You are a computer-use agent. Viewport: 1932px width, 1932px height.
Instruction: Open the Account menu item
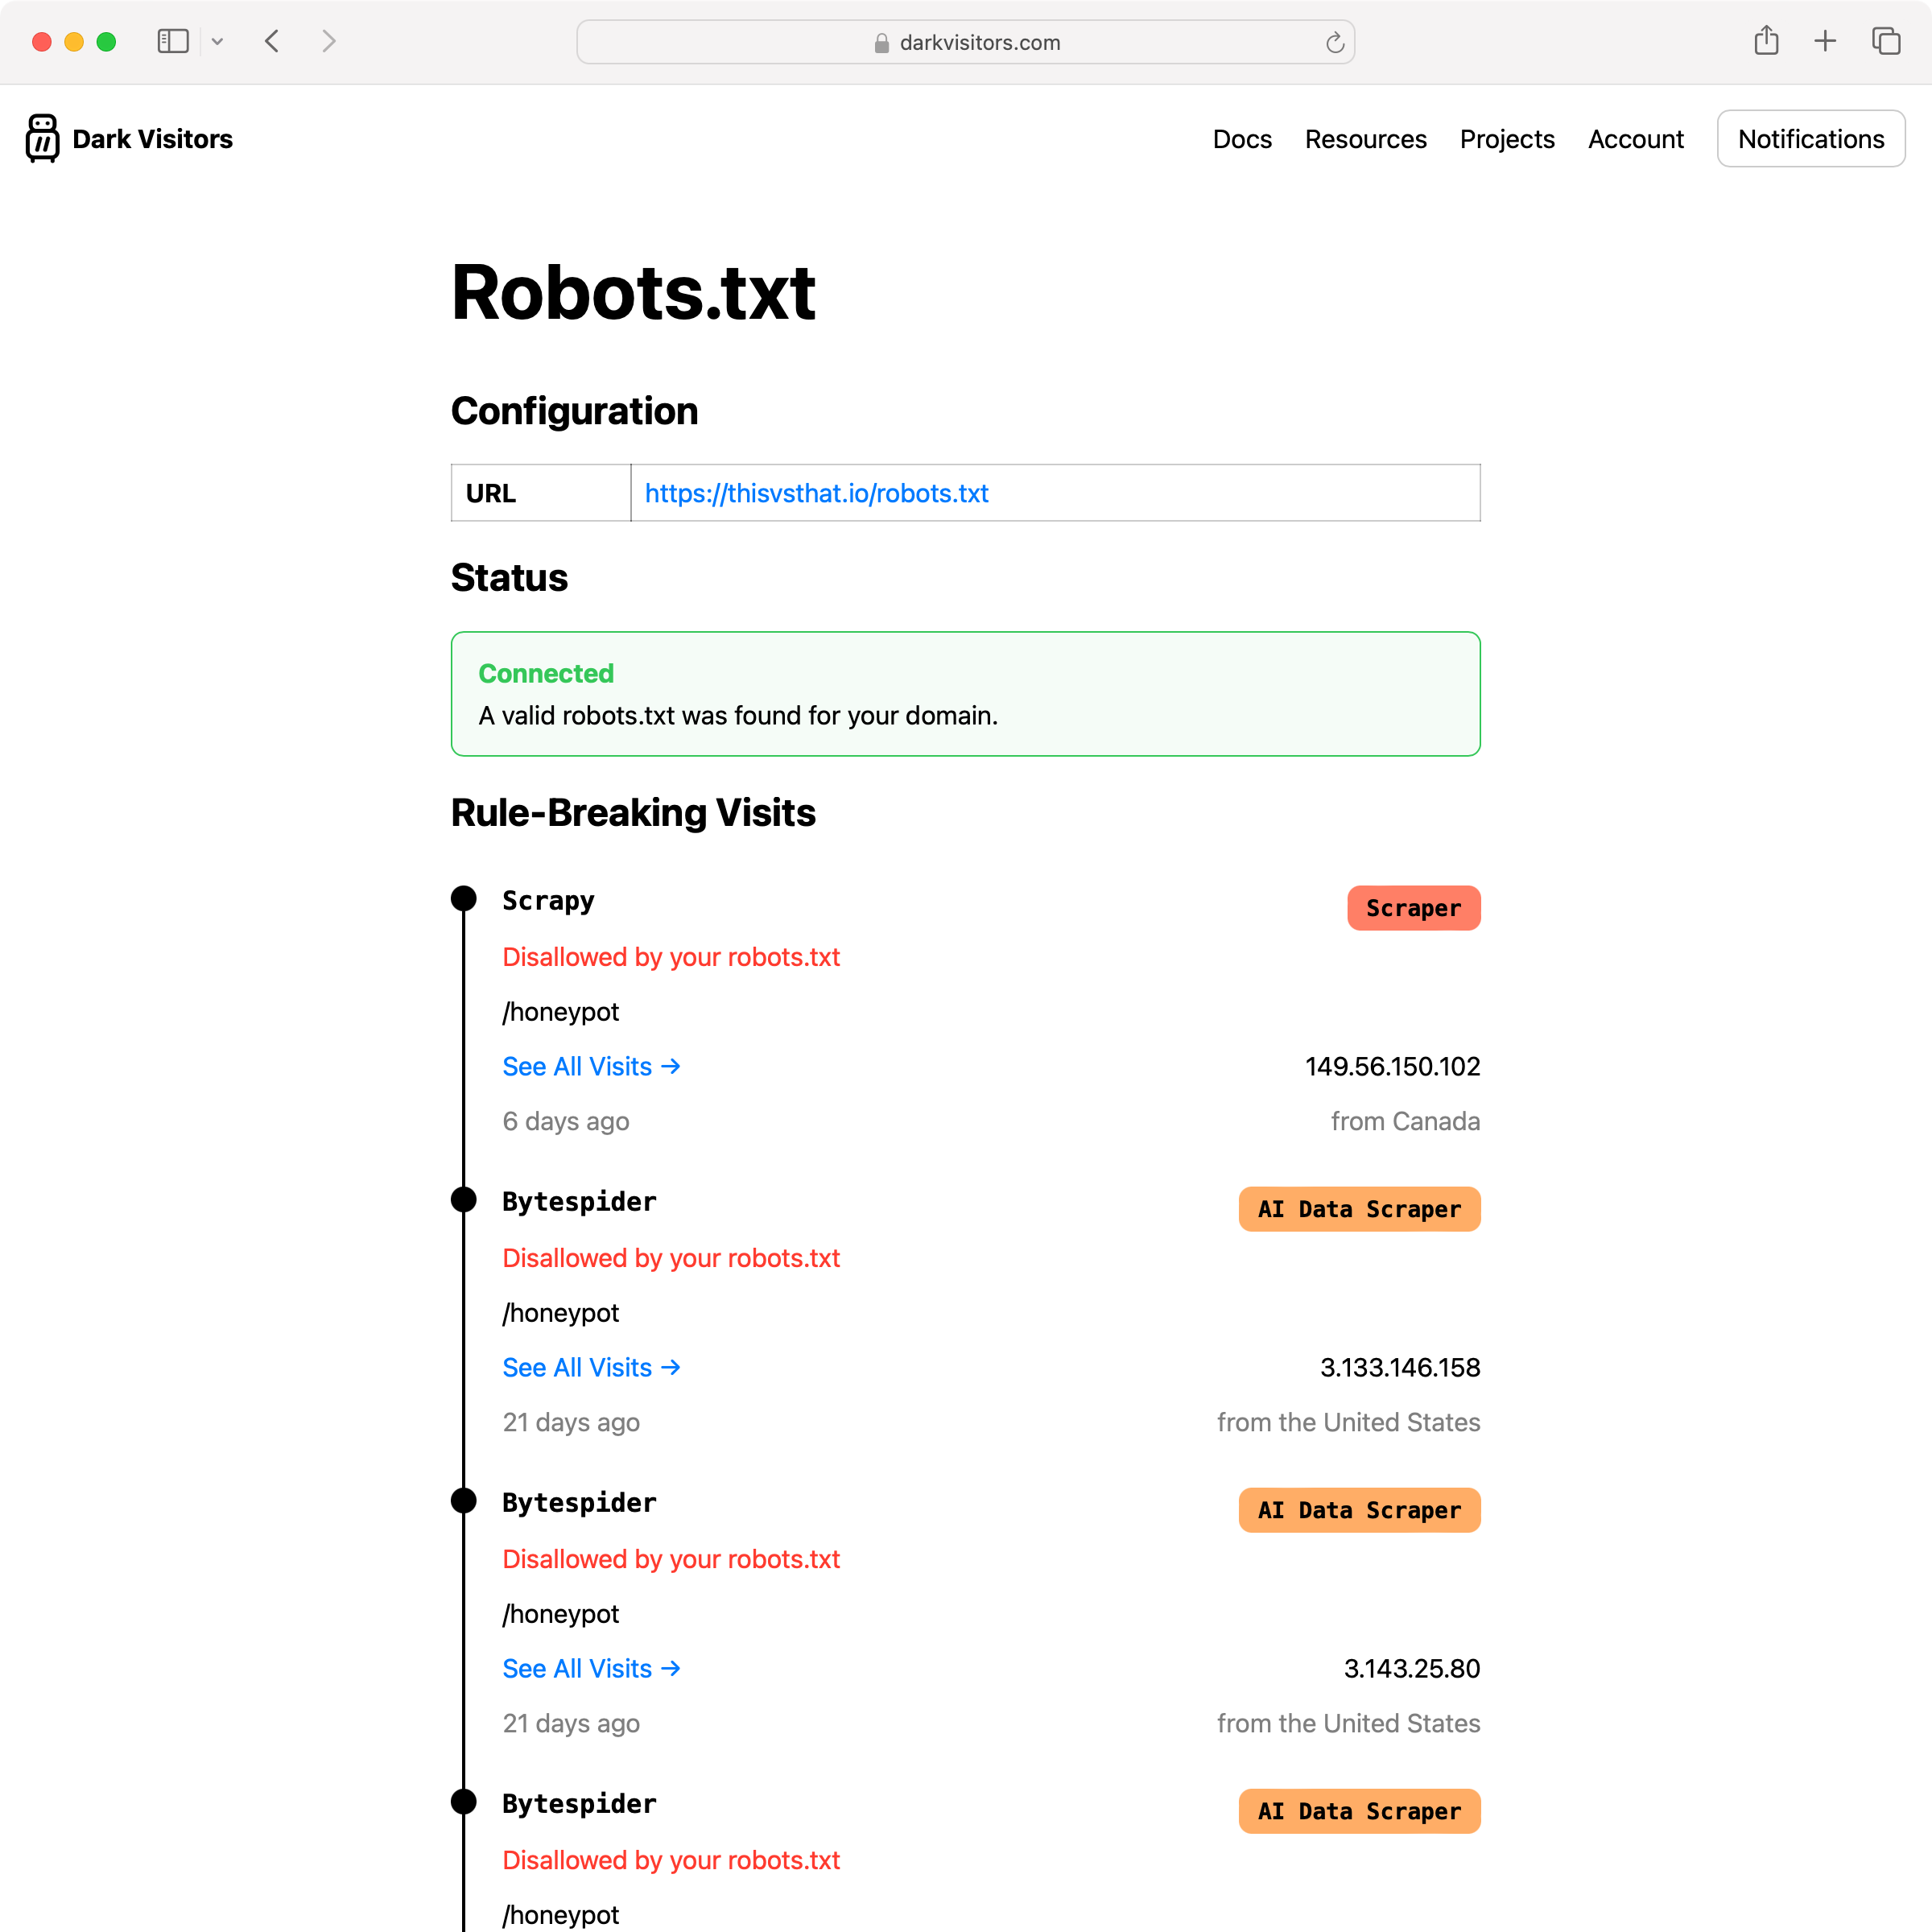click(x=1635, y=139)
